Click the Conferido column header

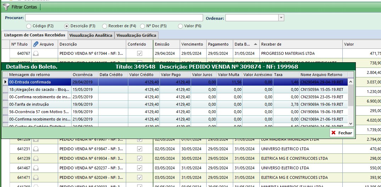click(140, 44)
